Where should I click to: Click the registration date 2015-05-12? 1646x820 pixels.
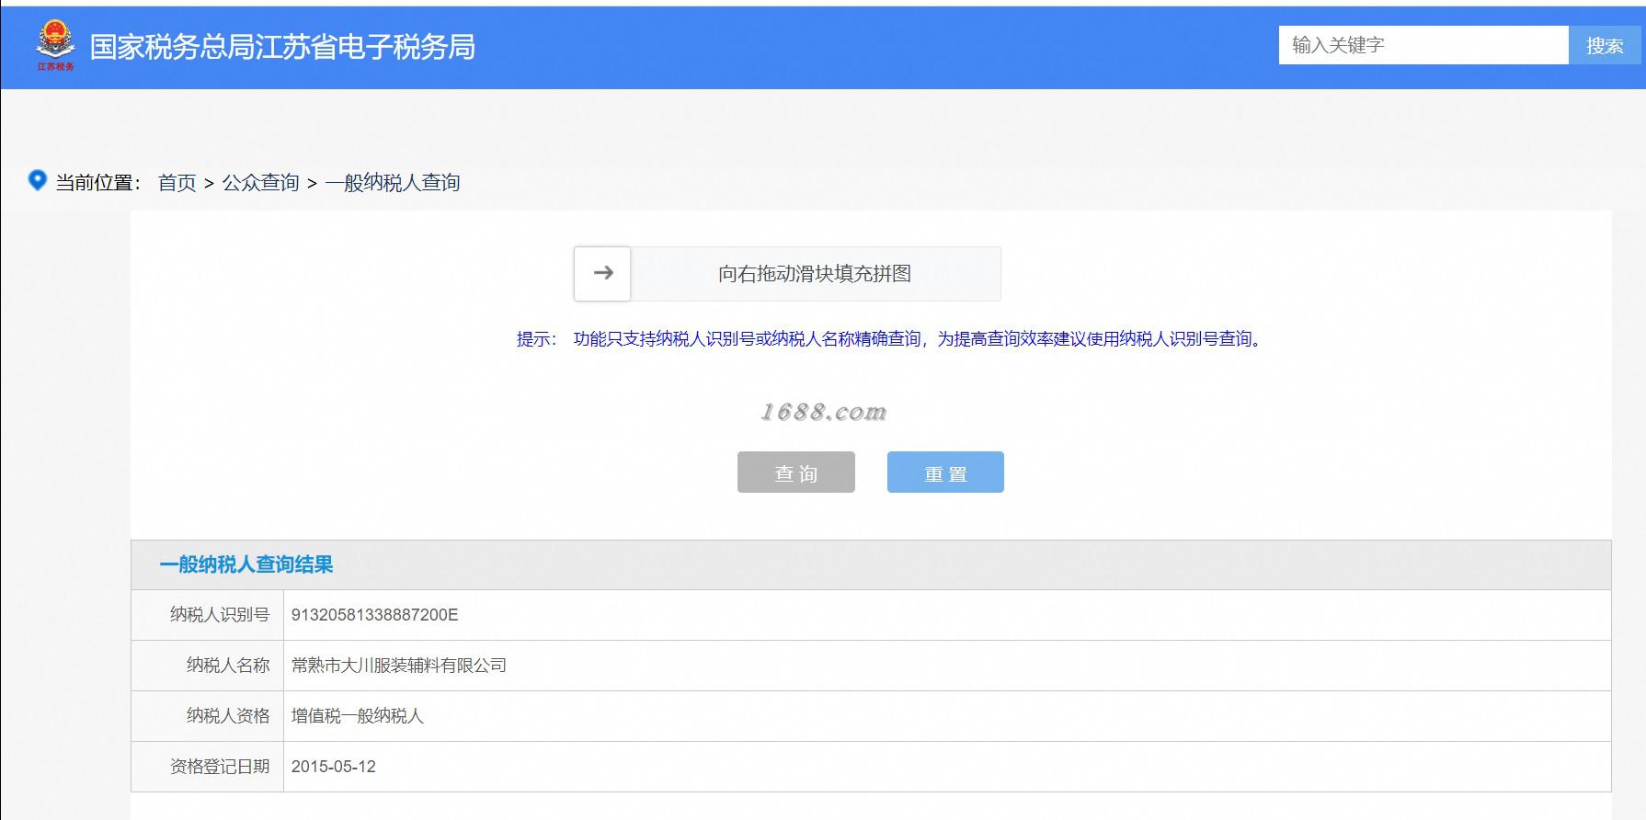[333, 767]
